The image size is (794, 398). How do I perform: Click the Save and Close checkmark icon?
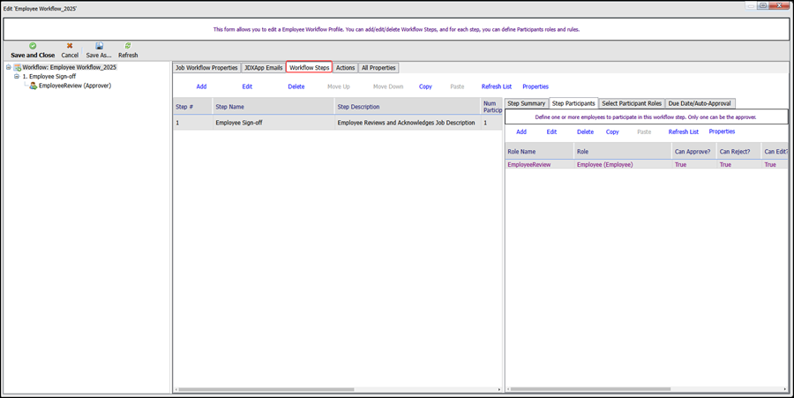tap(33, 46)
